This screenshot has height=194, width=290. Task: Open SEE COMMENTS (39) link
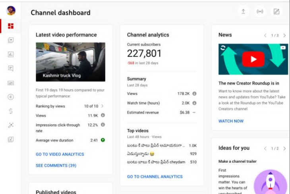(56, 165)
